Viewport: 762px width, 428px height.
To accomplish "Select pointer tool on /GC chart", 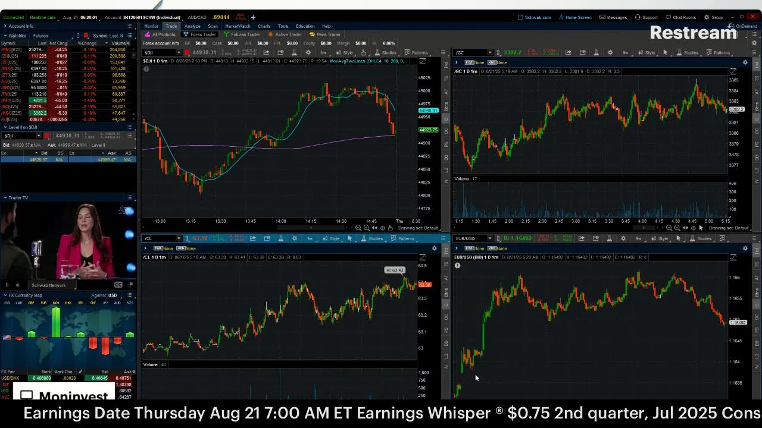I will click(665, 52).
